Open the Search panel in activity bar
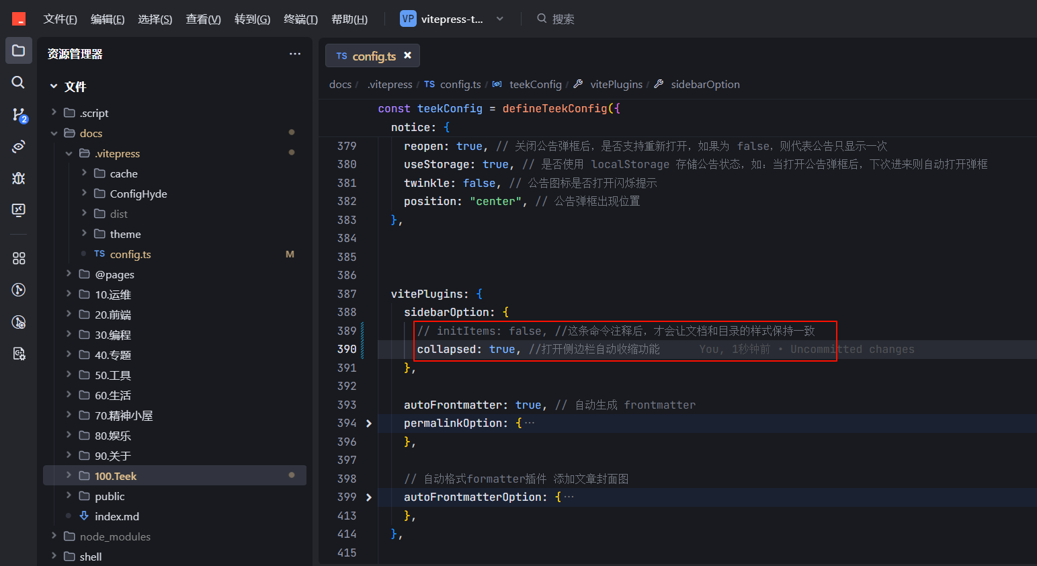The height and width of the screenshot is (566, 1037). coord(19,82)
